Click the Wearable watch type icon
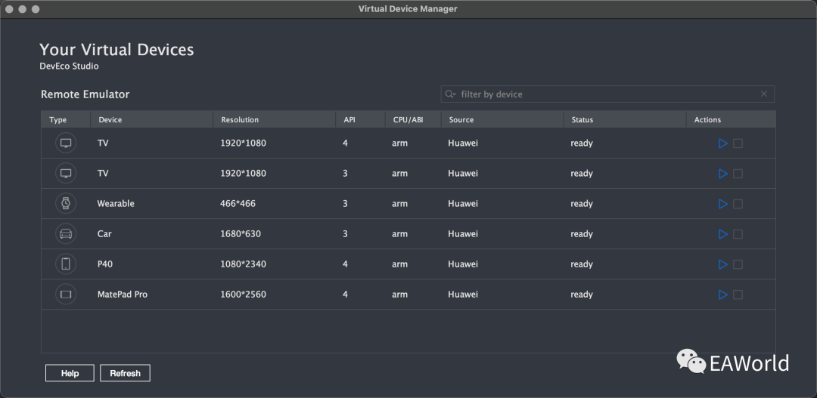The height and width of the screenshot is (398, 817). click(x=66, y=203)
